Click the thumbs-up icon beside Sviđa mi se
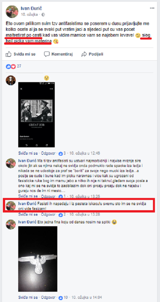 coord(8,54)
